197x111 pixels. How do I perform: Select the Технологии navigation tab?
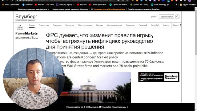coord(44,25)
